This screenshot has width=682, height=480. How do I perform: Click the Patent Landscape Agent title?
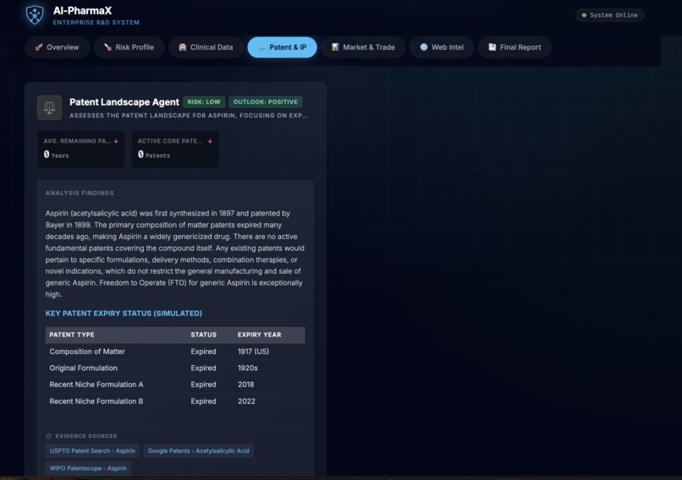[x=124, y=102]
